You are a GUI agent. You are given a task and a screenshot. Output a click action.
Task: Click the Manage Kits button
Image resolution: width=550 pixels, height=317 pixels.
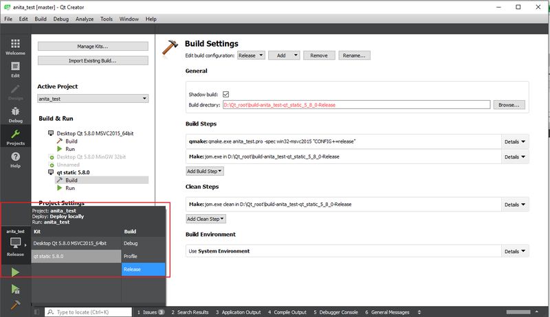click(x=93, y=46)
